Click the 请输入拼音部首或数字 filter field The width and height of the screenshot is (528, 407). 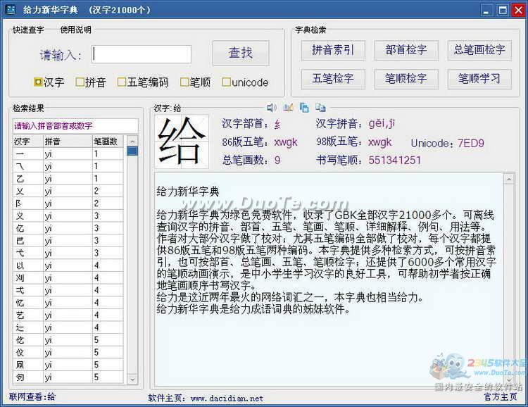tap(75, 126)
